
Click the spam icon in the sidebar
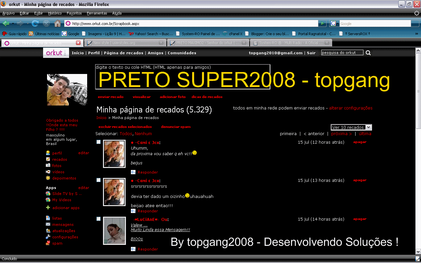pyautogui.click(x=48, y=243)
